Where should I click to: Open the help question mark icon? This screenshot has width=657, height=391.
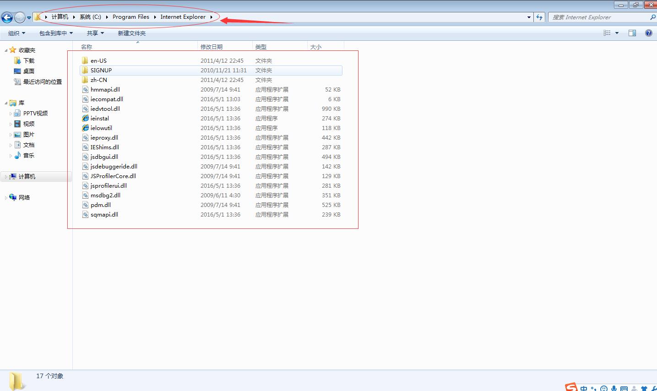[648, 33]
